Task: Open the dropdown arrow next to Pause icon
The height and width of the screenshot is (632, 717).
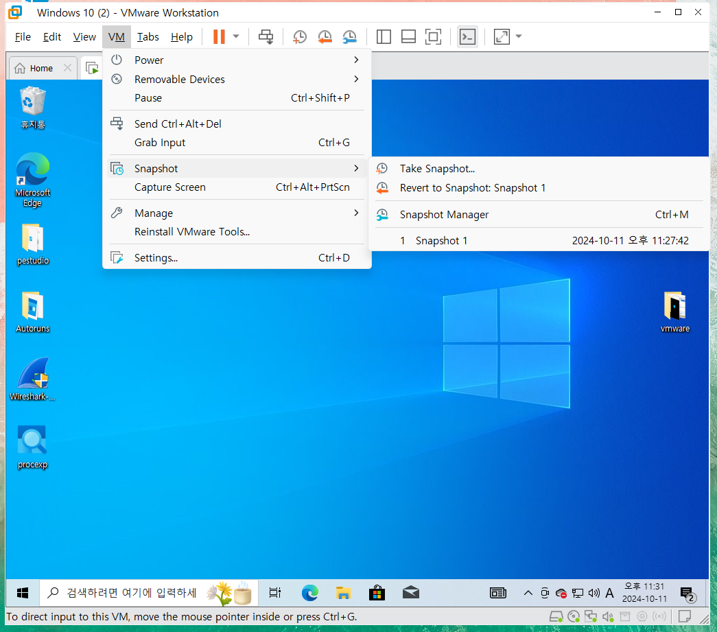Action: [236, 36]
